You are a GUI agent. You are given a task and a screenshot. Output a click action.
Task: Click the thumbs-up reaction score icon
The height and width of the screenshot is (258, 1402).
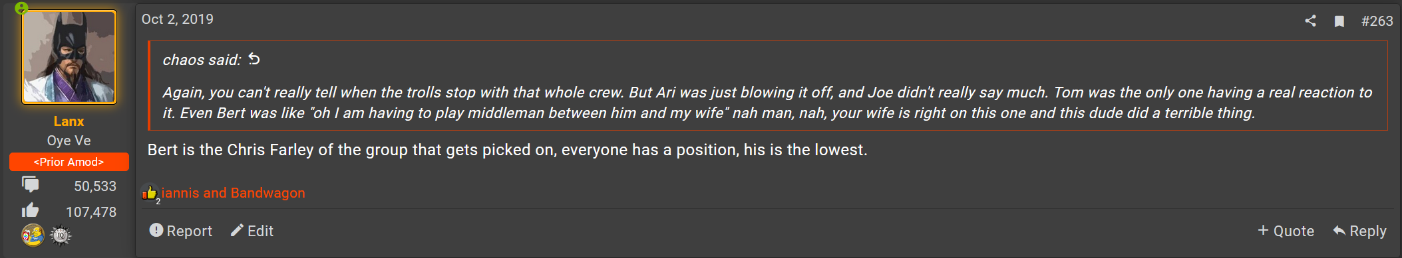(x=30, y=210)
